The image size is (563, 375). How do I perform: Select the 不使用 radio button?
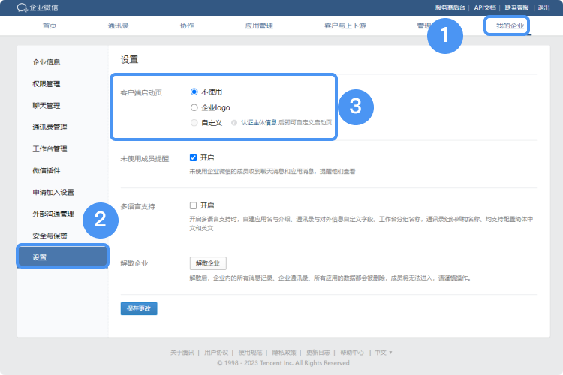(x=194, y=91)
